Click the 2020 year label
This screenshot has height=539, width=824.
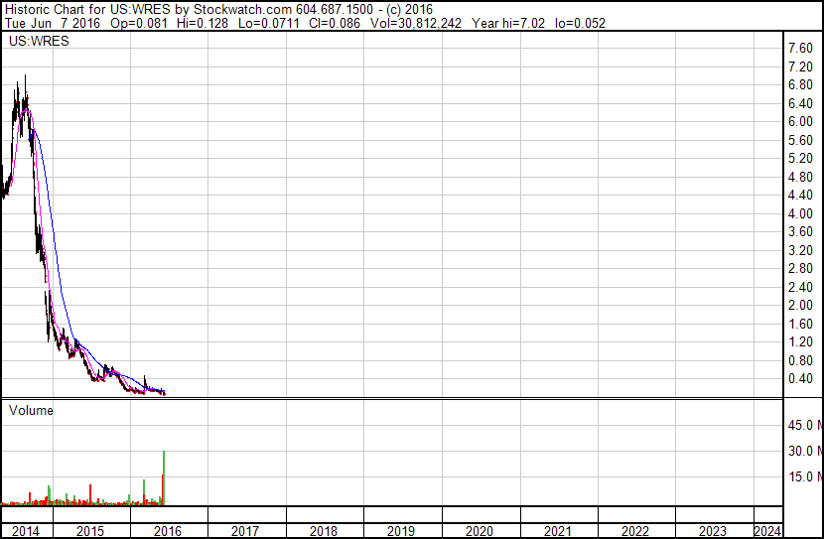tap(480, 532)
